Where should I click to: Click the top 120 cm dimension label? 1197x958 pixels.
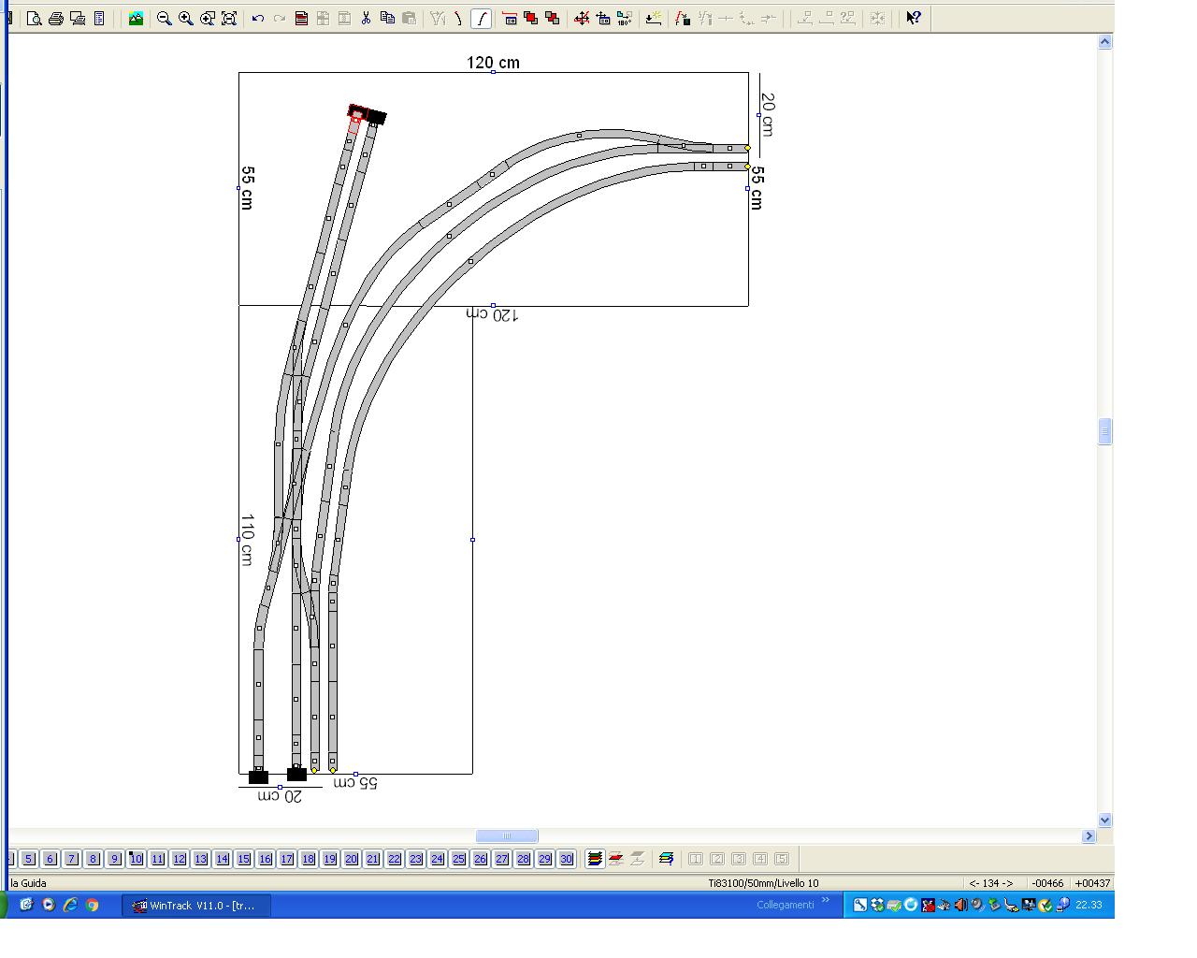click(494, 63)
